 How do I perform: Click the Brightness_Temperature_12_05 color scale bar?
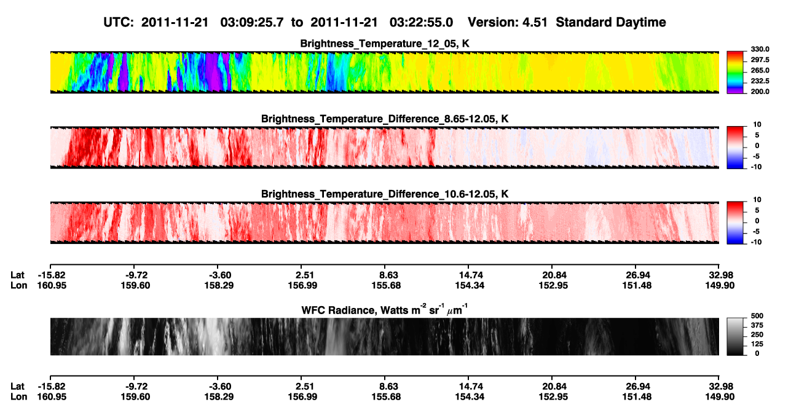735,72
